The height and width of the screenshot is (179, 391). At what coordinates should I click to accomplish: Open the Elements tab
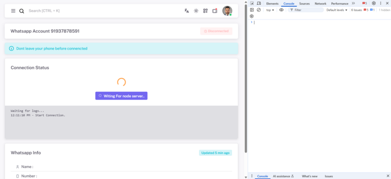[x=272, y=4]
